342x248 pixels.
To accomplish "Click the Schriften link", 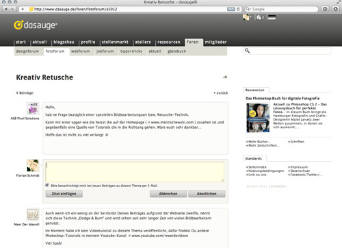I will pos(296,142).
